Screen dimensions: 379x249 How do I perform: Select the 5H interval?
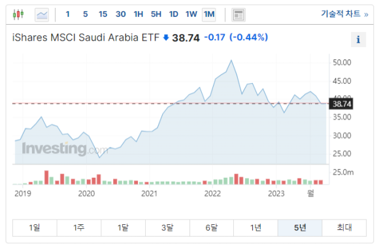coord(156,14)
